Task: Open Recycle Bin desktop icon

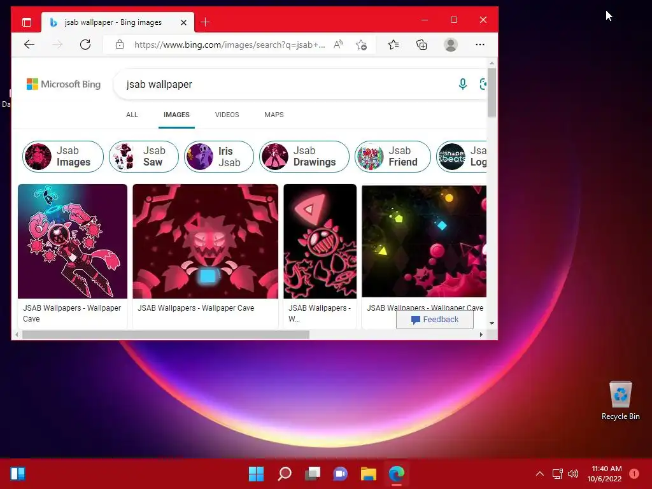Action: tap(620, 400)
